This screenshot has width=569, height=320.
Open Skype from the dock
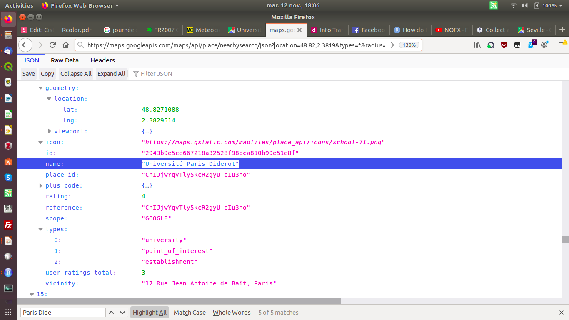8,177
